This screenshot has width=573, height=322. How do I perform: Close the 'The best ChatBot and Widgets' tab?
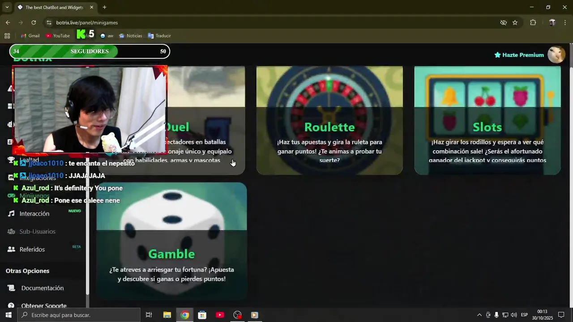[91, 8]
